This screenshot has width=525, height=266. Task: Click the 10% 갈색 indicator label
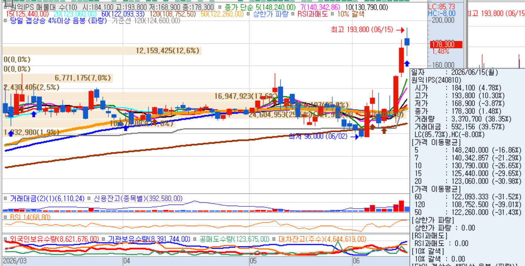click(x=350, y=14)
